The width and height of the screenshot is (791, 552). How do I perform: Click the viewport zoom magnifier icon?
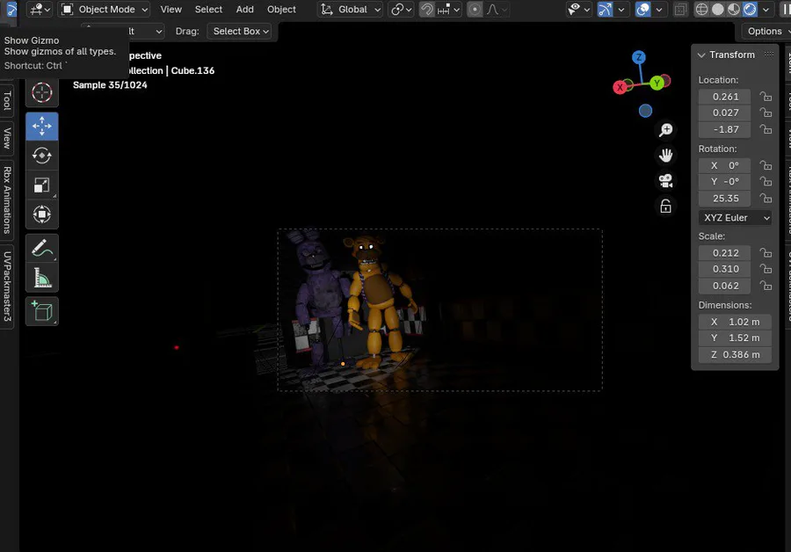coord(666,130)
